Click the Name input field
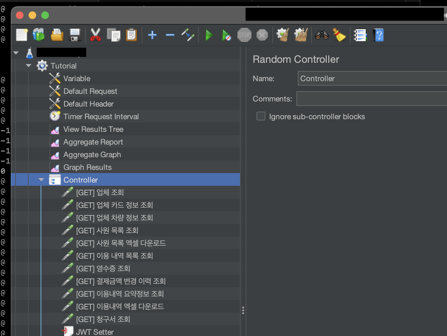 (372, 78)
